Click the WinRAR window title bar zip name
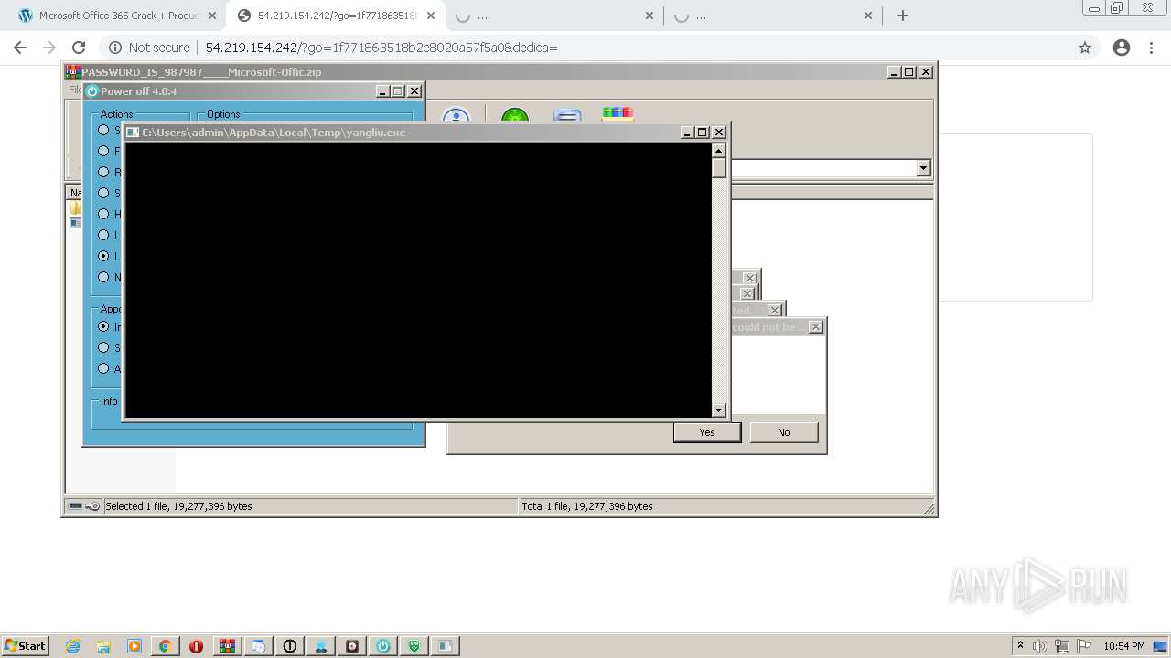Screen dimensions: 1171x658 pyautogui.click(x=201, y=72)
